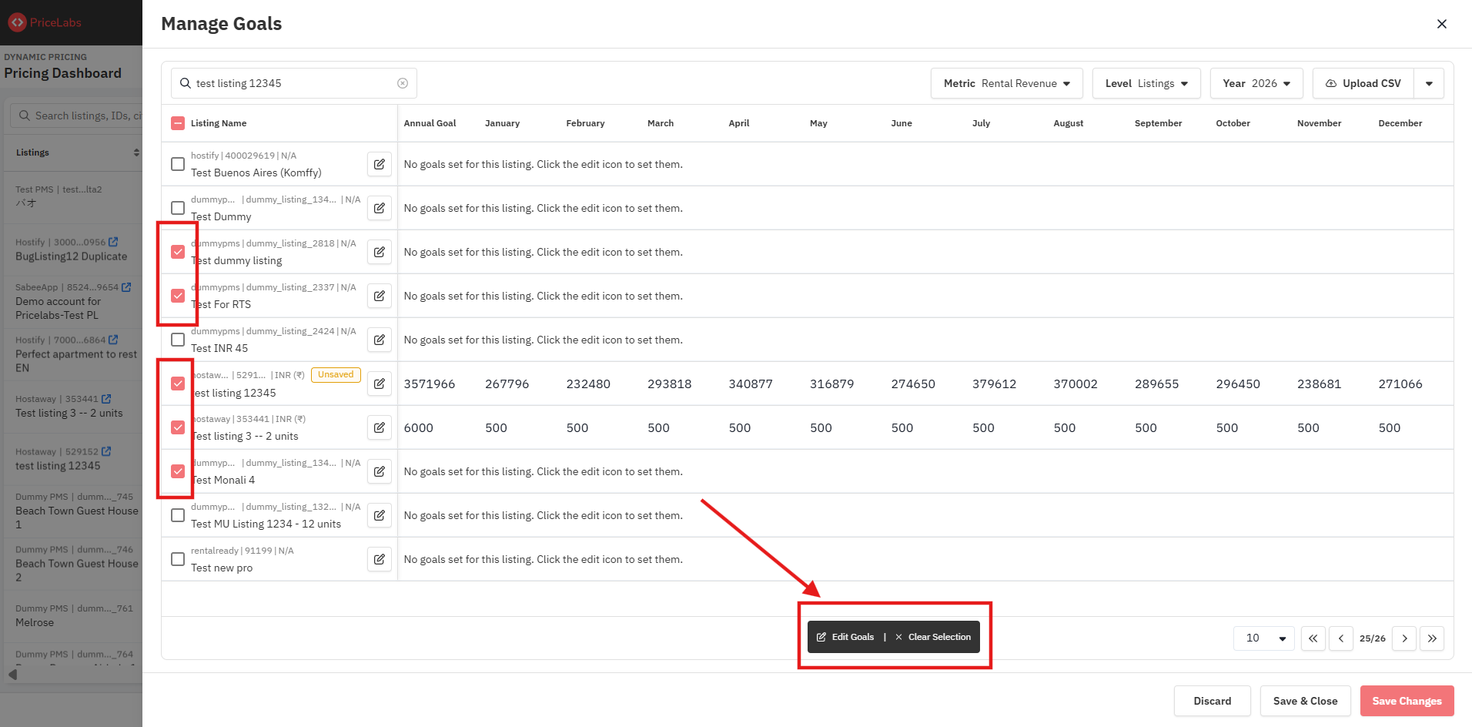Click the annual goal value 3571966
The height and width of the screenshot is (727, 1472).
pos(430,384)
